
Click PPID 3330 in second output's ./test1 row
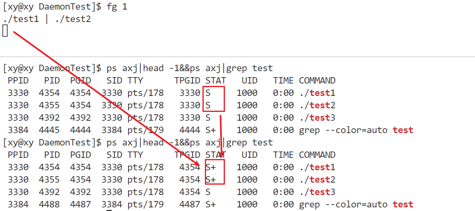pyautogui.click(x=18, y=167)
